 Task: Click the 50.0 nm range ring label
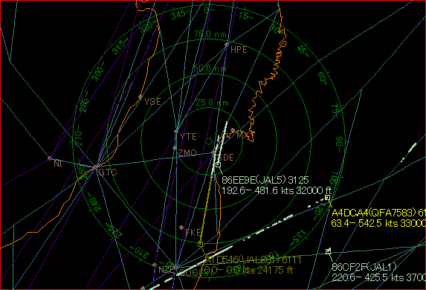[x=210, y=68]
